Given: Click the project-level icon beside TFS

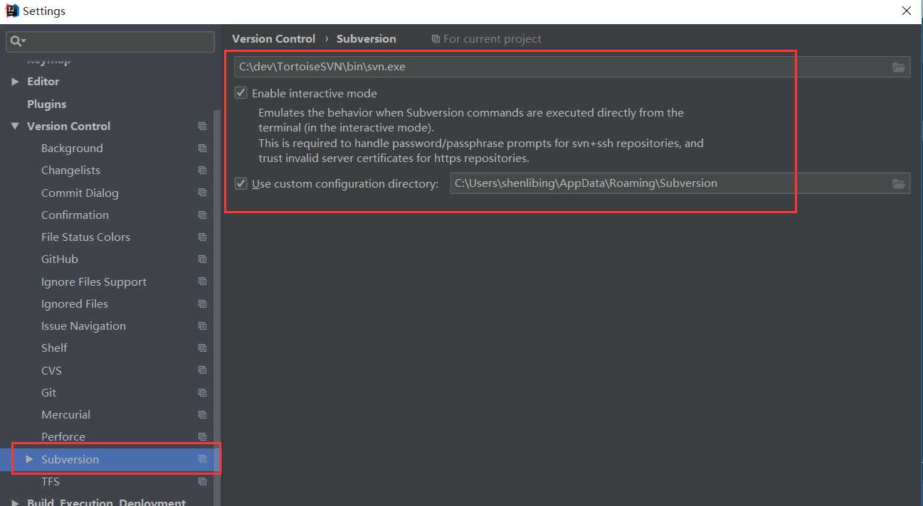Looking at the screenshot, I should (202, 481).
